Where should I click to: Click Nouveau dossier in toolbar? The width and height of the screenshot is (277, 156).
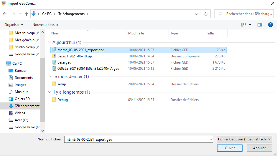pyautogui.click(x=45, y=25)
